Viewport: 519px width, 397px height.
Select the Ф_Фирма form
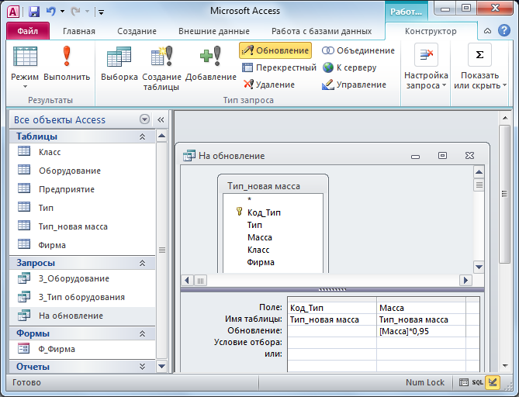point(82,349)
